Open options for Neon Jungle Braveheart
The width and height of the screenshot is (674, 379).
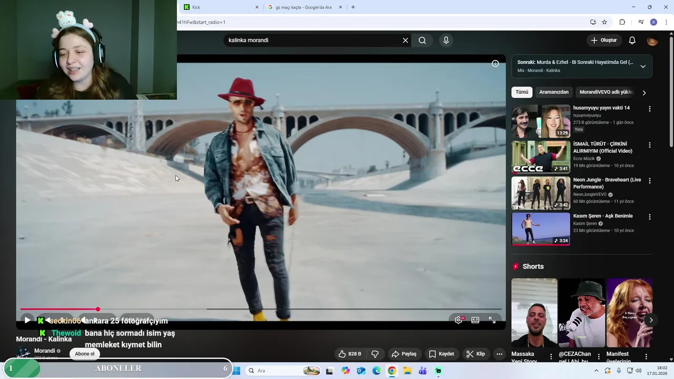(x=649, y=181)
